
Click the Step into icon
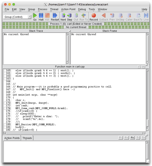tap(70, 17)
